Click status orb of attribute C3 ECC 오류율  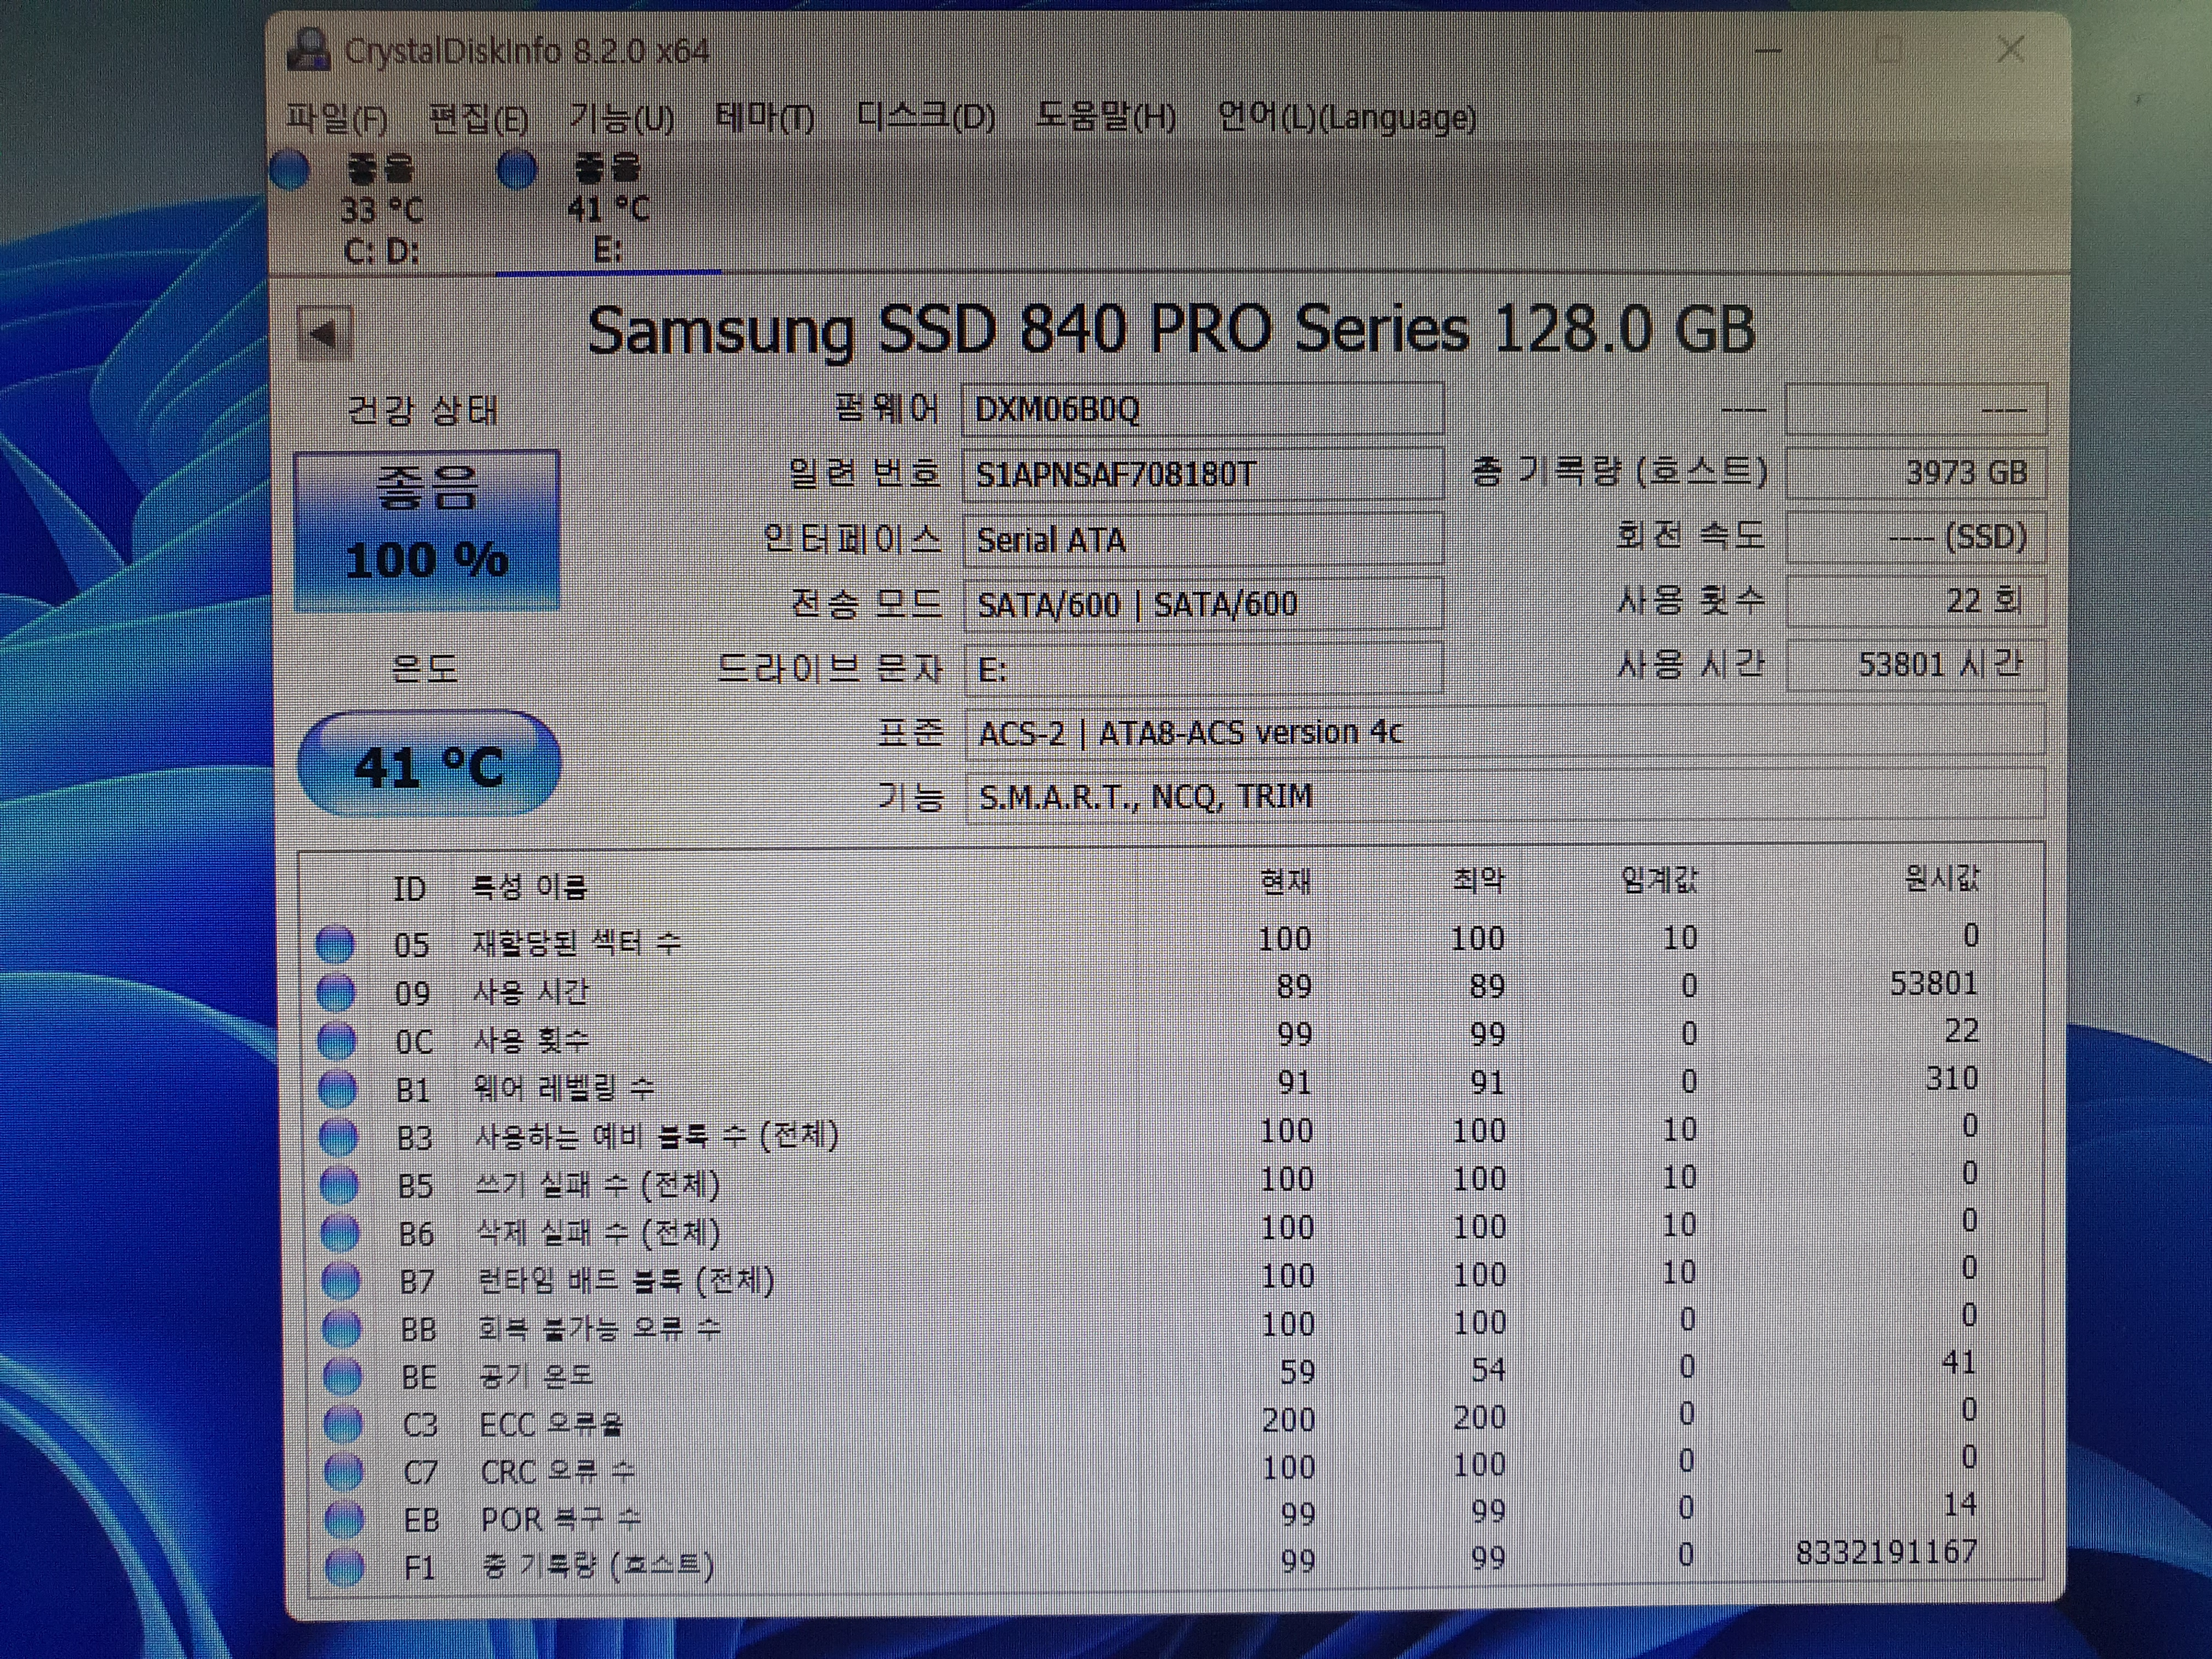coord(343,1423)
